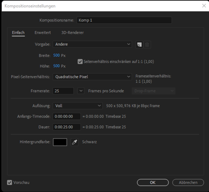Switch to the Erweitert tab
The height and width of the screenshot is (192, 209).
43,33
